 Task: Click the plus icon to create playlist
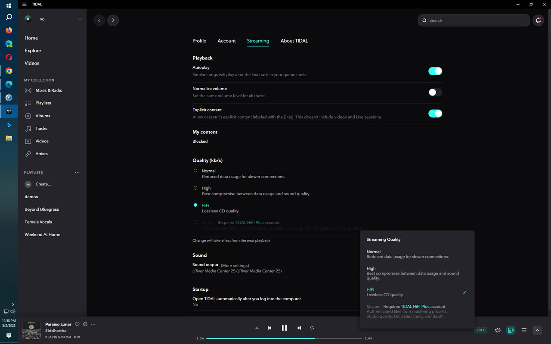[28, 184]
